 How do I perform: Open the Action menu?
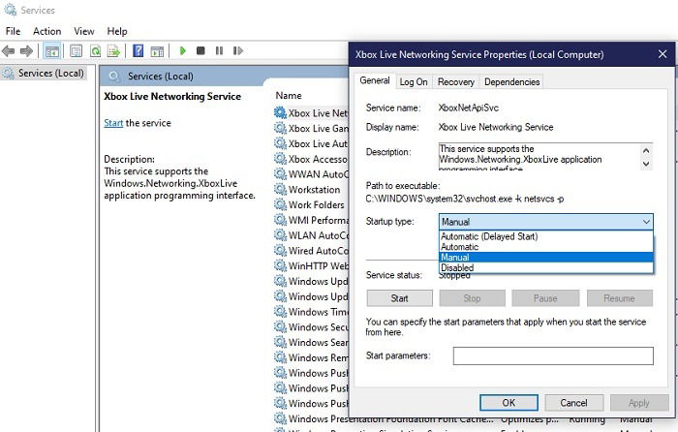click(47, 31)
